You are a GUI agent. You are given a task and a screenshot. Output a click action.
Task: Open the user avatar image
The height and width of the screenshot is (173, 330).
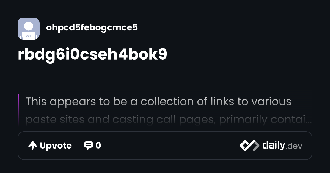[x=29, y=29]
